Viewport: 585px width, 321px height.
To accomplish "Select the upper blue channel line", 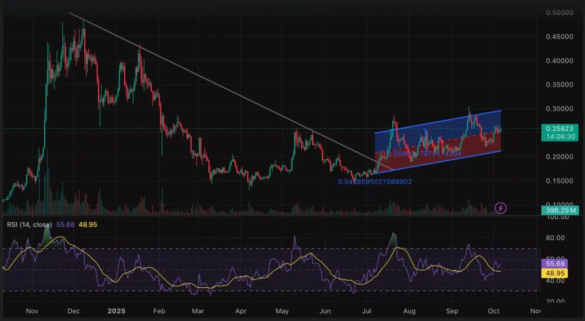I will (436, 122).
